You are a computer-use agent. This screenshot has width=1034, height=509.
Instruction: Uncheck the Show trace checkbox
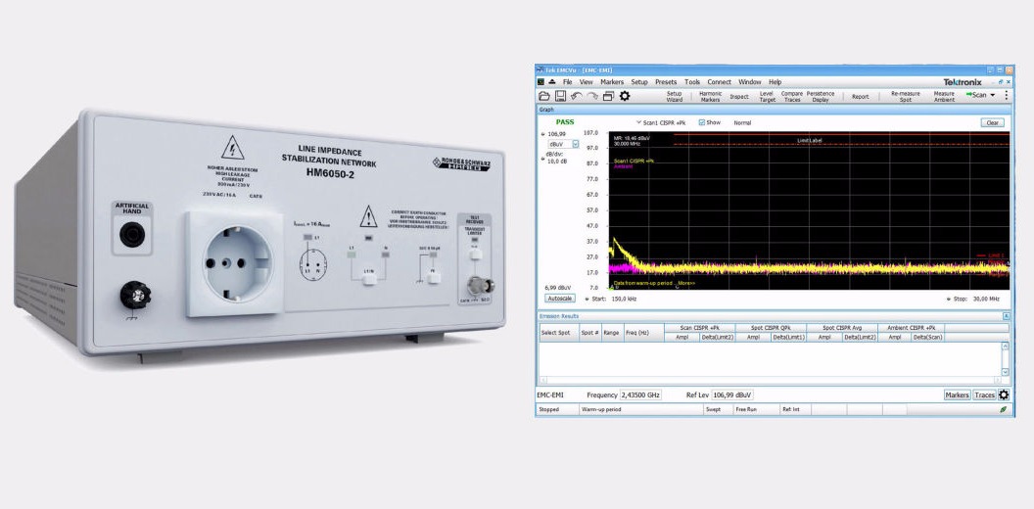(x=702, y=122)
